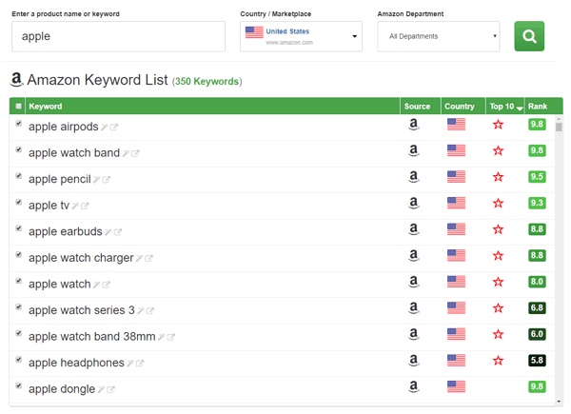The width and height of the screenshot is (571, 414).
Task: Click the 8.0 rank badge for apple watch
Action: pyautogui.click(x=537, y=282)
